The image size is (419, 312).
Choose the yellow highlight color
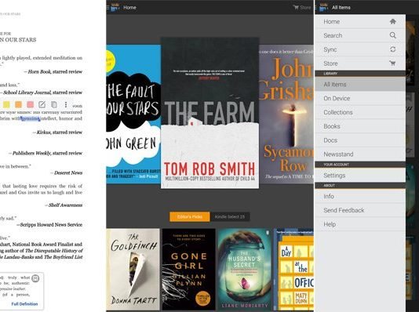(6, 104)
